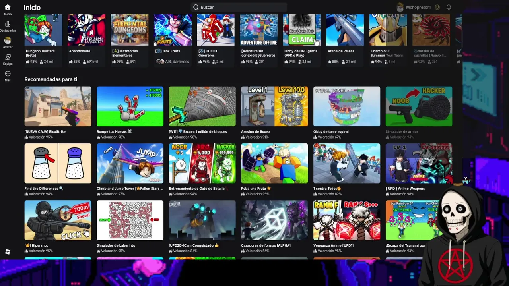Open the Simulador de armas thumbnail

click(419, 106)
